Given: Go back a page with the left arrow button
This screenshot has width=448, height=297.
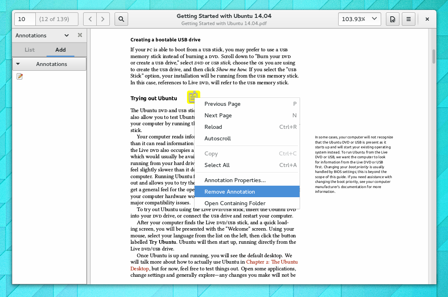Looking at the screenshot, I should tap(90, 19).
